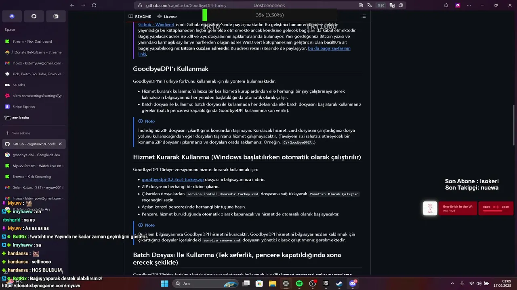Switch to Zen browser in taskbar

(x=286, y=284)
